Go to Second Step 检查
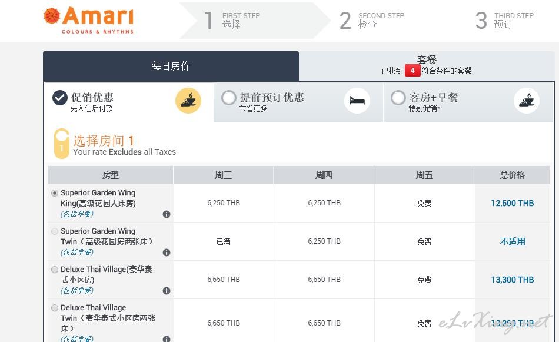559x342 pixels. click(x=372, y=20)
